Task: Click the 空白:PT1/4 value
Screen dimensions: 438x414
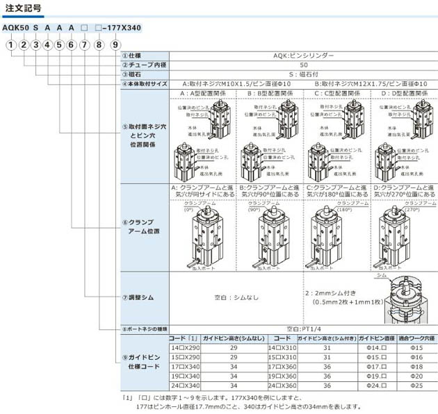Action: [x=304, y=329]
